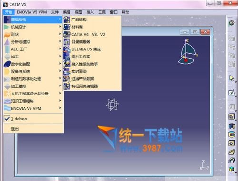238x181 pixels.
Task: Launch the 材料库 material library icon
Action: (x=67, y=27)
